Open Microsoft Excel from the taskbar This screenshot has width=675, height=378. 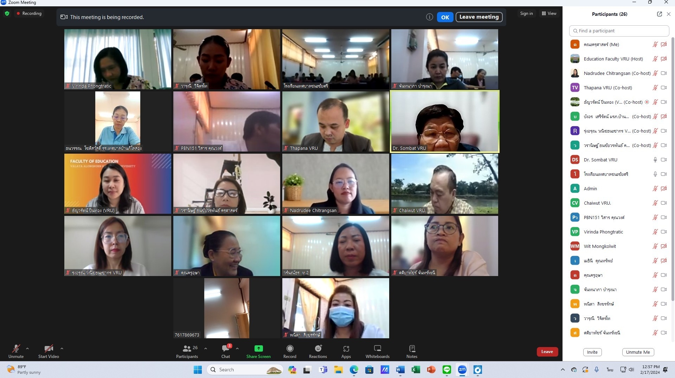point(416,370)
